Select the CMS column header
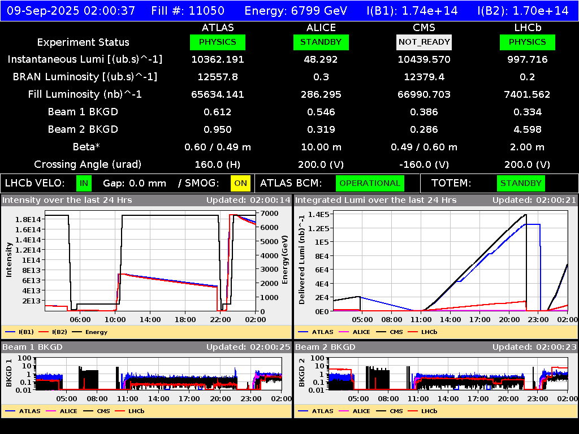The image size is (579, 434). tap(424, 28)
